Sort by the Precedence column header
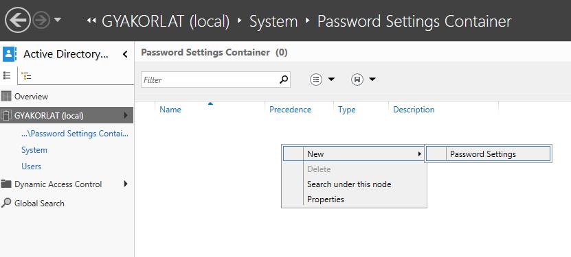This screenshot has width=571, height=257. pyautogui.click(x=290, y=110)
